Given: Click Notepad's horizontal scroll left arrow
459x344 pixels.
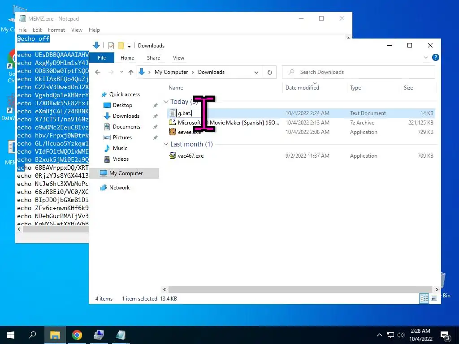Looking at the screenshot, I should point(19,229).
